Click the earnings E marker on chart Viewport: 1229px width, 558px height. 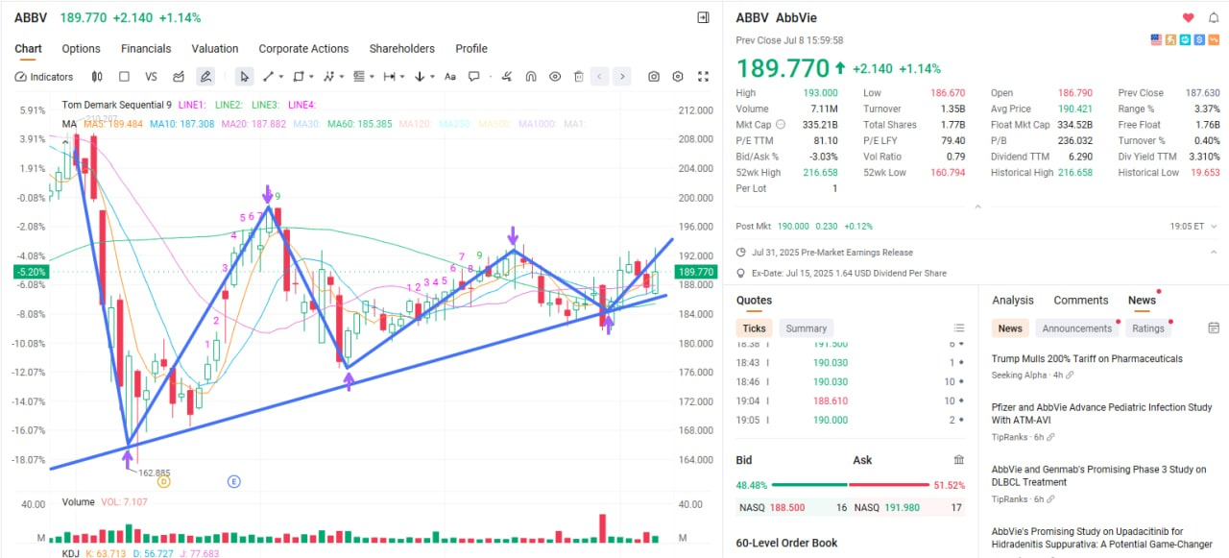[x=233, y=481]
